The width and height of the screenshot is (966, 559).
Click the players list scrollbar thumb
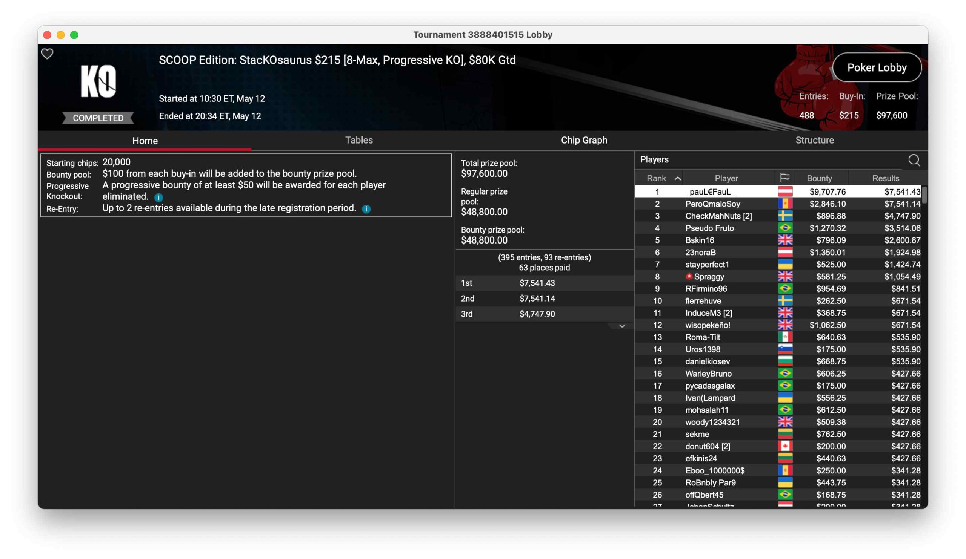point(924,195)
